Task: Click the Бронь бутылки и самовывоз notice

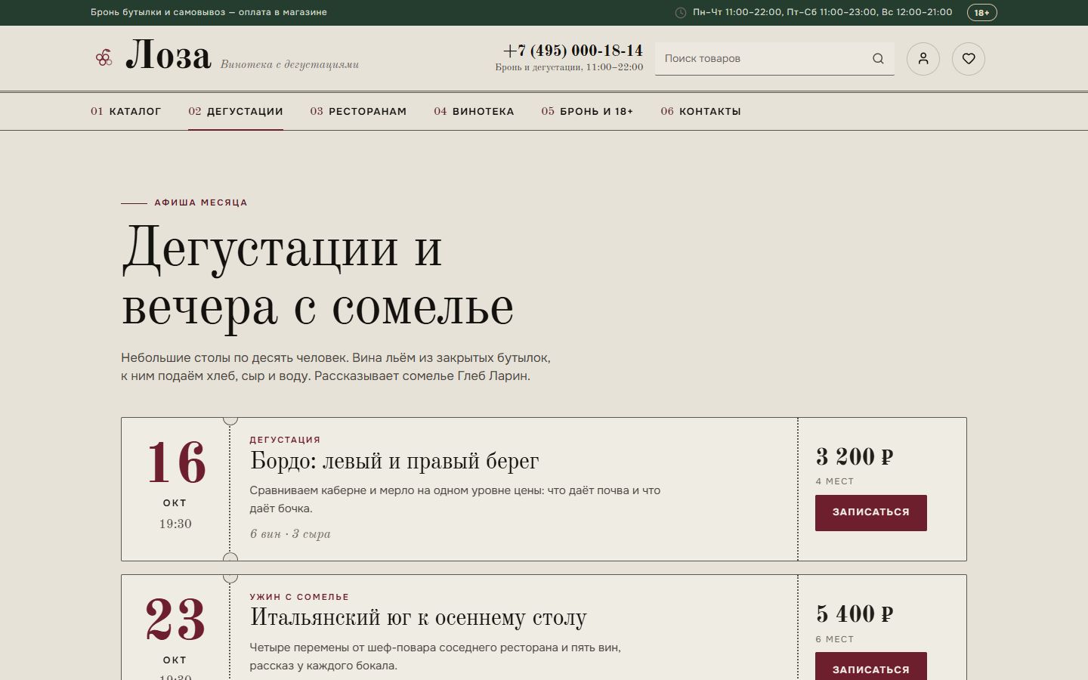Action: [209, 12]
